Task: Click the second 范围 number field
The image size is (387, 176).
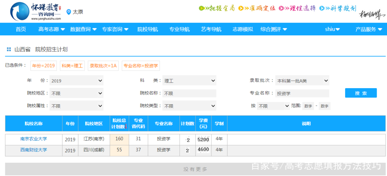Action: point(325,106)
